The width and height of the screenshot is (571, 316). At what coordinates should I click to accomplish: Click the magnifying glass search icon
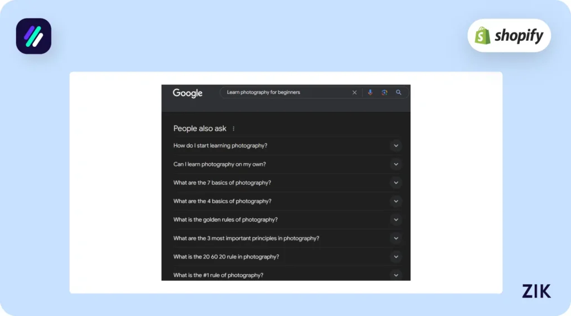(x=399, y=93)
